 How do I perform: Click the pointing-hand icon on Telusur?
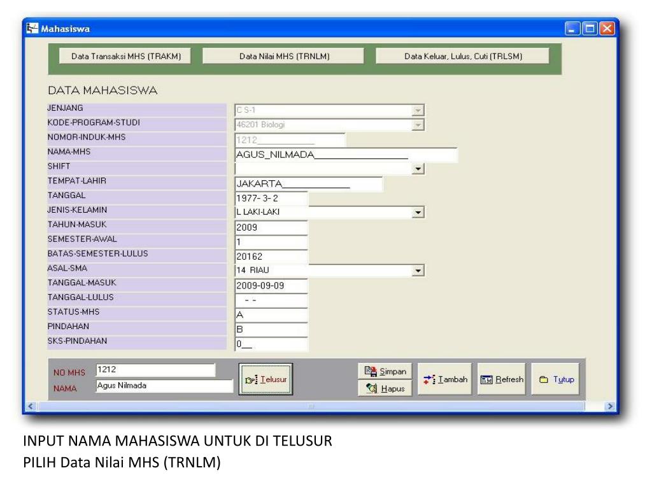[x=252, y=379]
